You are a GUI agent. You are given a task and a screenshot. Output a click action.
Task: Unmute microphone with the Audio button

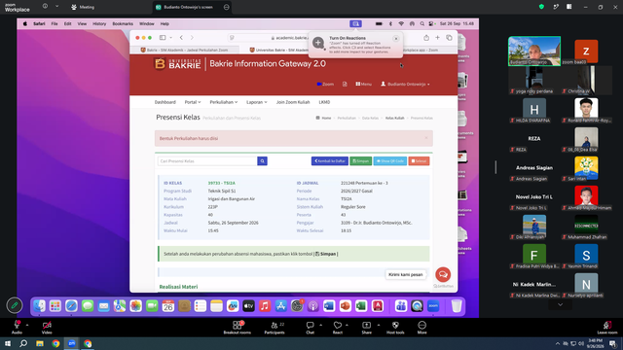coord(17,328)
